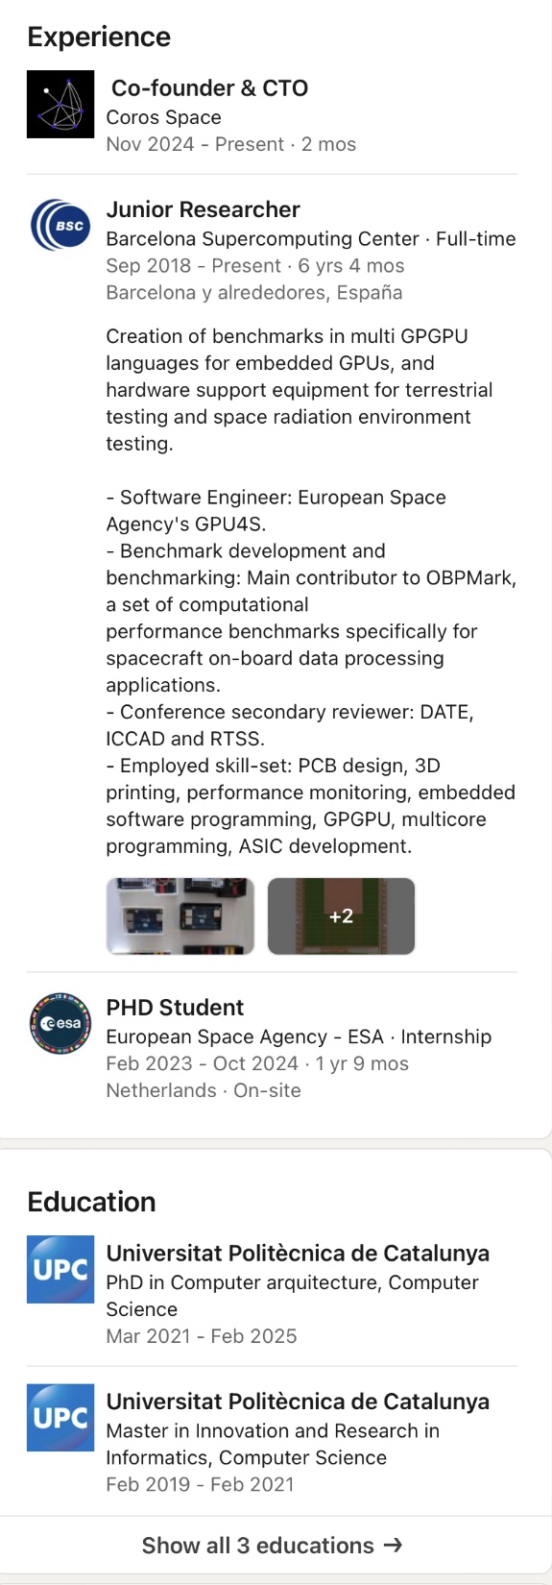Open the Master in Innovation and Research entry
This screenshot has height=1585, width=552.
coord(273,1444)
